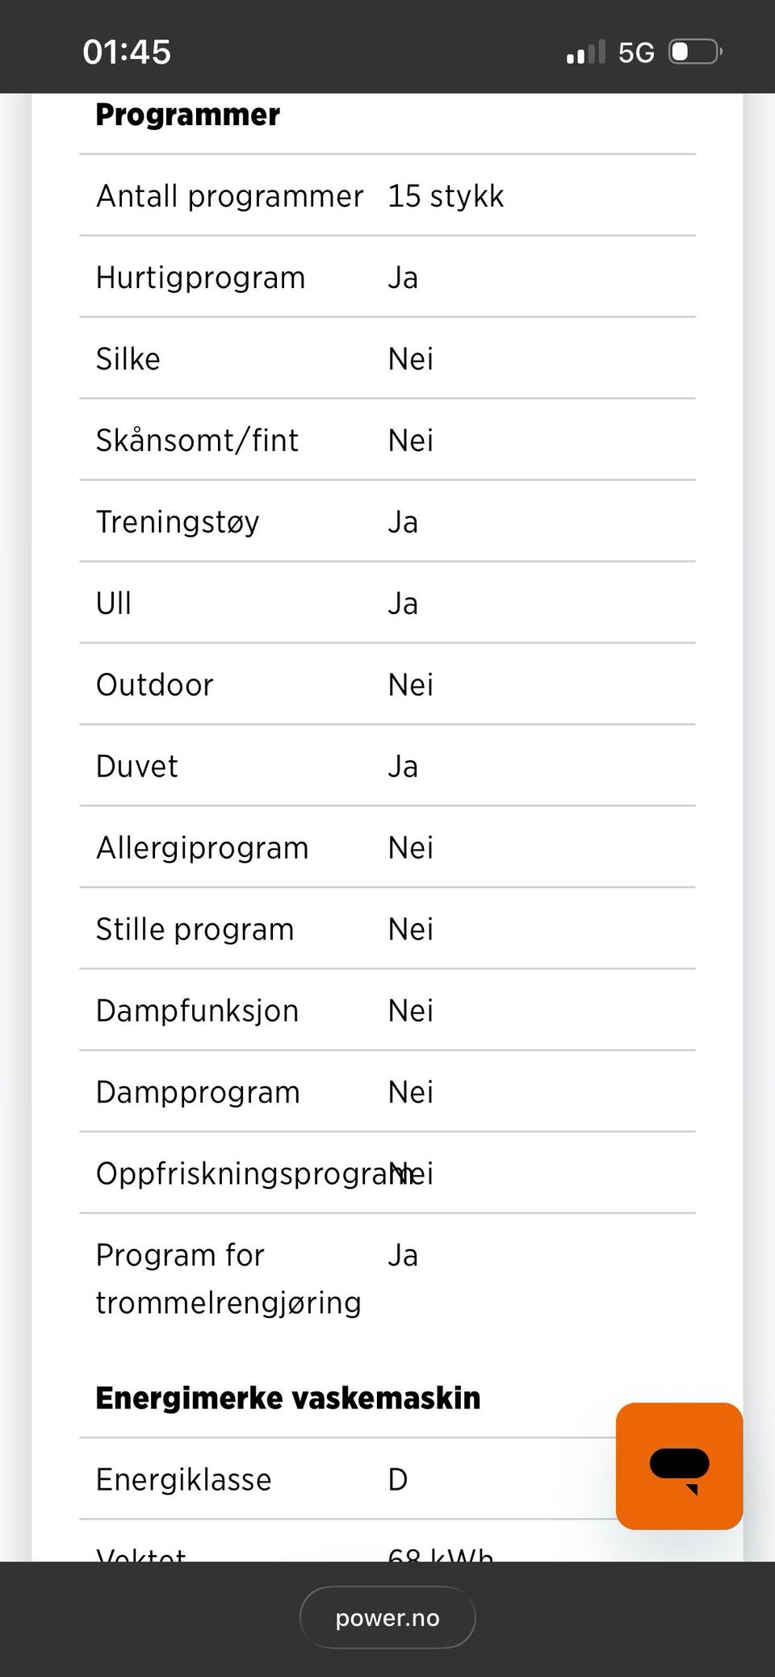
Task: Select Program for trommelrengjøring row
Action: [387, 1278]
